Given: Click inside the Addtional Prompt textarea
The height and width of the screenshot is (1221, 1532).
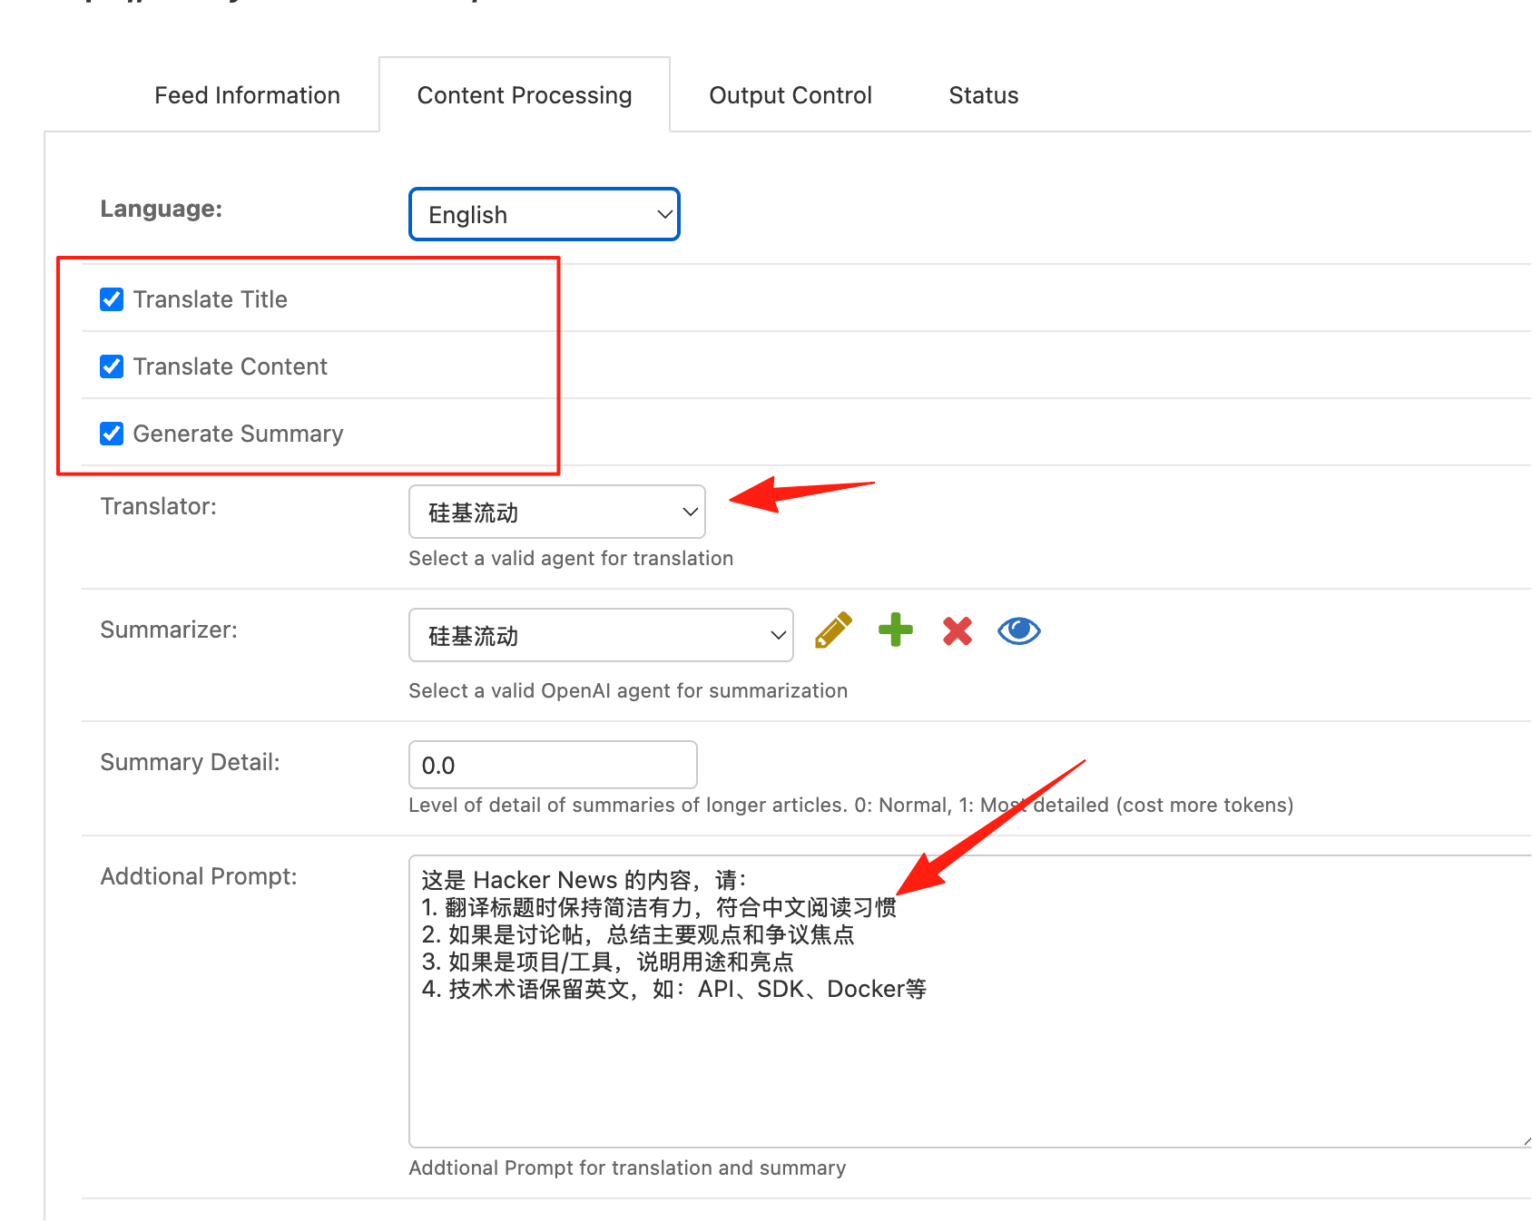Looking at the screenshot, I should pyautogui.click(x=969, y=1001).
